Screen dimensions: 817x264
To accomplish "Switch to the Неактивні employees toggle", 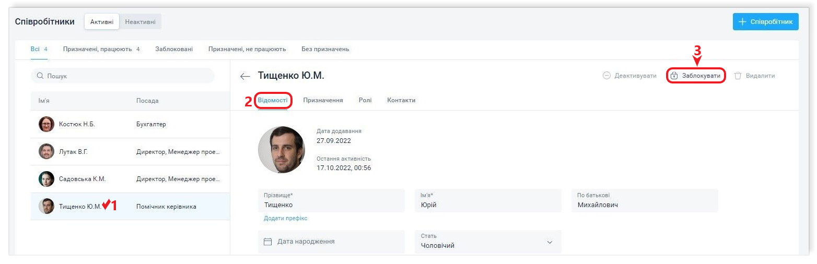I will 140,22.
